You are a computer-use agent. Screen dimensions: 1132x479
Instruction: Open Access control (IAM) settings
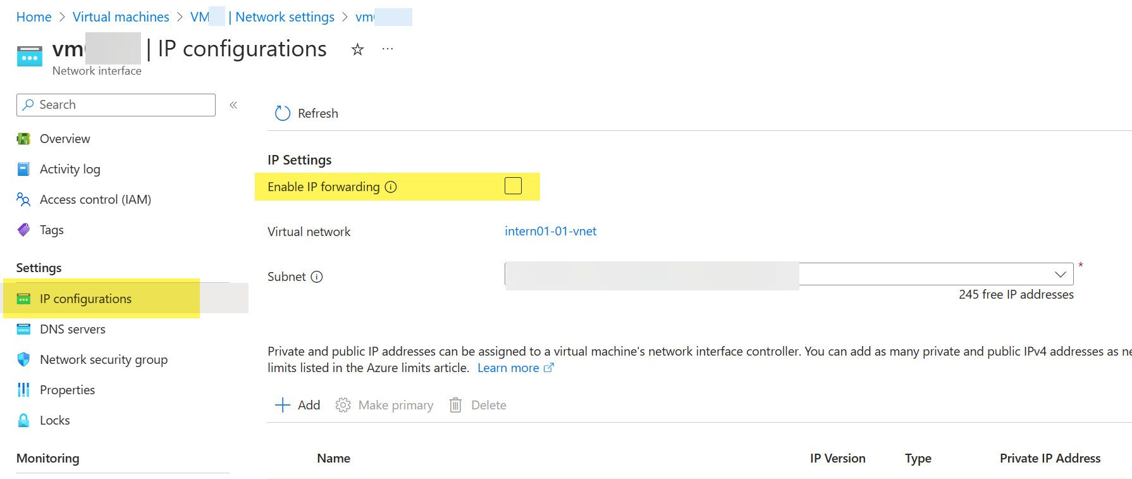point(95,199)
